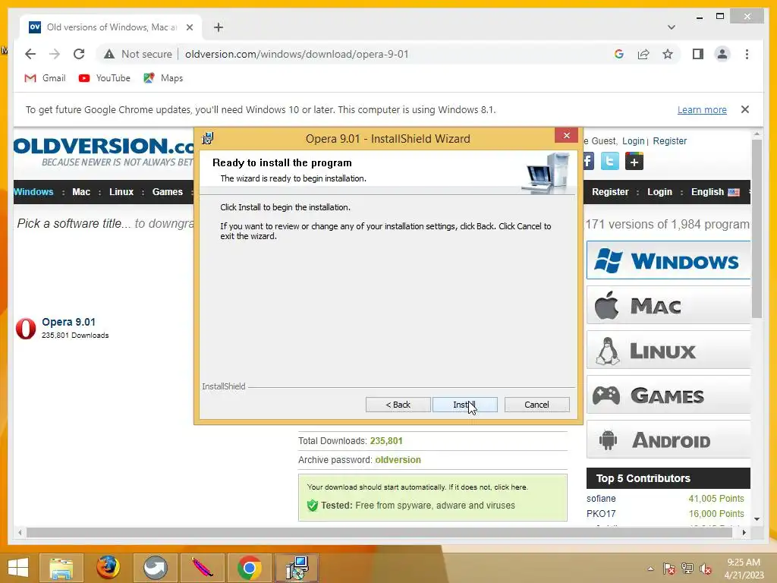Select the Old versions of Windows tab
The height and width of the screenshot is (583, 777).
pos(112,27)
